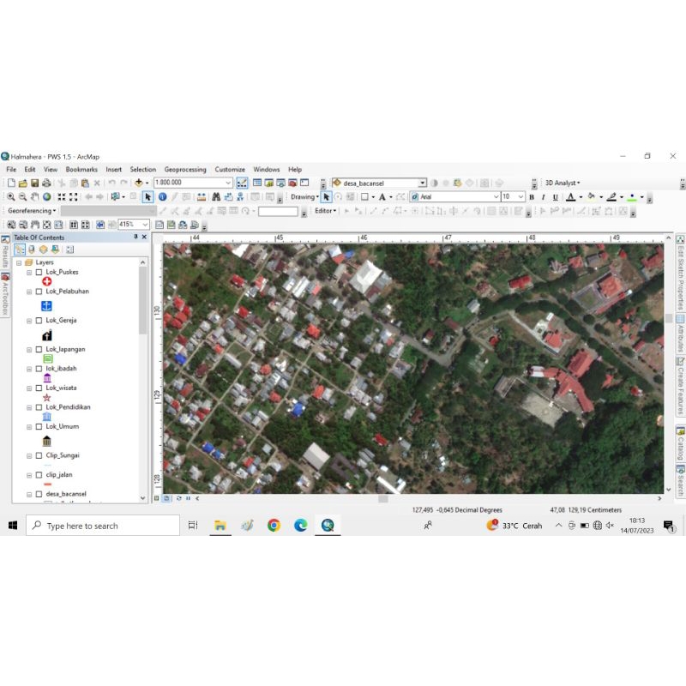Click the Add Data button icon
Image resolution: width=686 pixels, height=686 pixels.
[x=138, y=183]
